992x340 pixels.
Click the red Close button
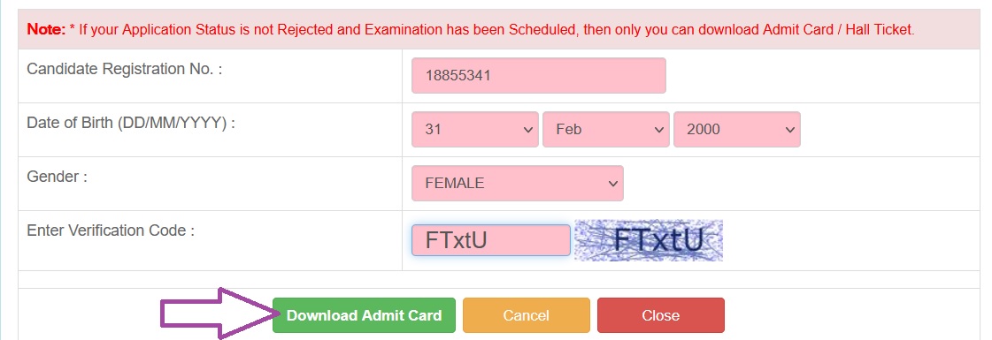[x=660, y=315]
